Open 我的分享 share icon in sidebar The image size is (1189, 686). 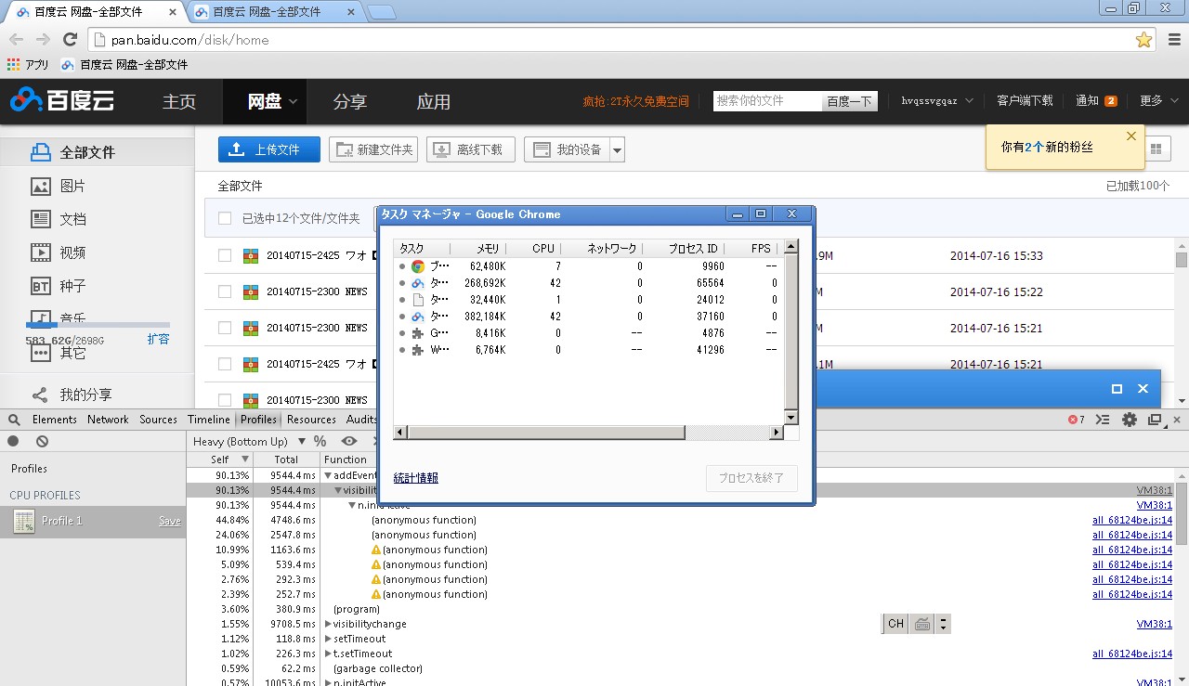click(40, 395)
